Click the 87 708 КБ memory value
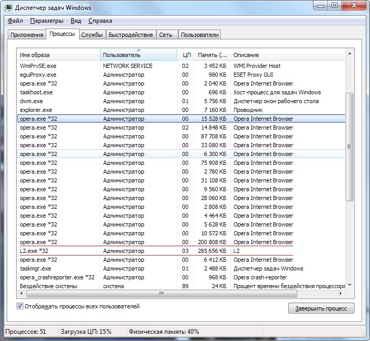 [213, 136]
